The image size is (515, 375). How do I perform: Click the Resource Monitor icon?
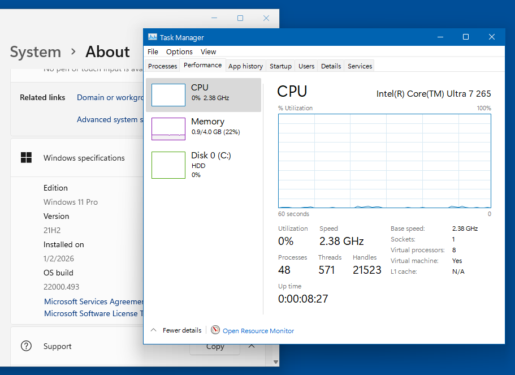pyautogui.click(x=215, y=330)
